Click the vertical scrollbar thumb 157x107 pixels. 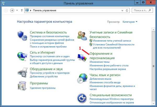[153, 66]
